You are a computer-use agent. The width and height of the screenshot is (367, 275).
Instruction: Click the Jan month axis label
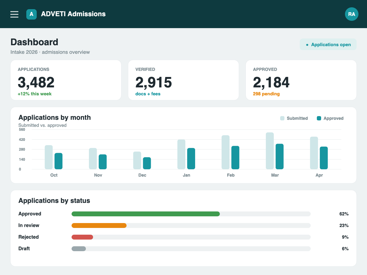pyautogui.click(x=187, y=175)
